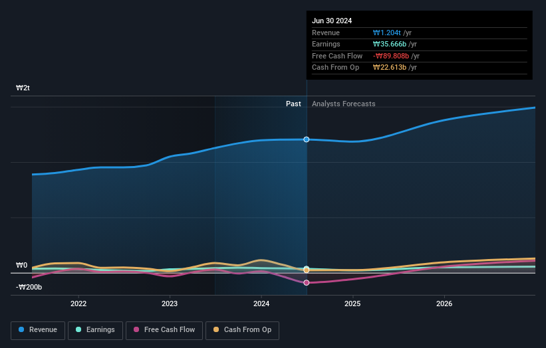Select the Free Cash Flow data point marker

[307, 283]
